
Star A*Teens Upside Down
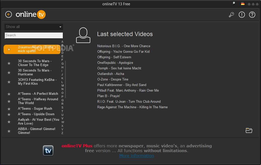(x=9, y=115)
